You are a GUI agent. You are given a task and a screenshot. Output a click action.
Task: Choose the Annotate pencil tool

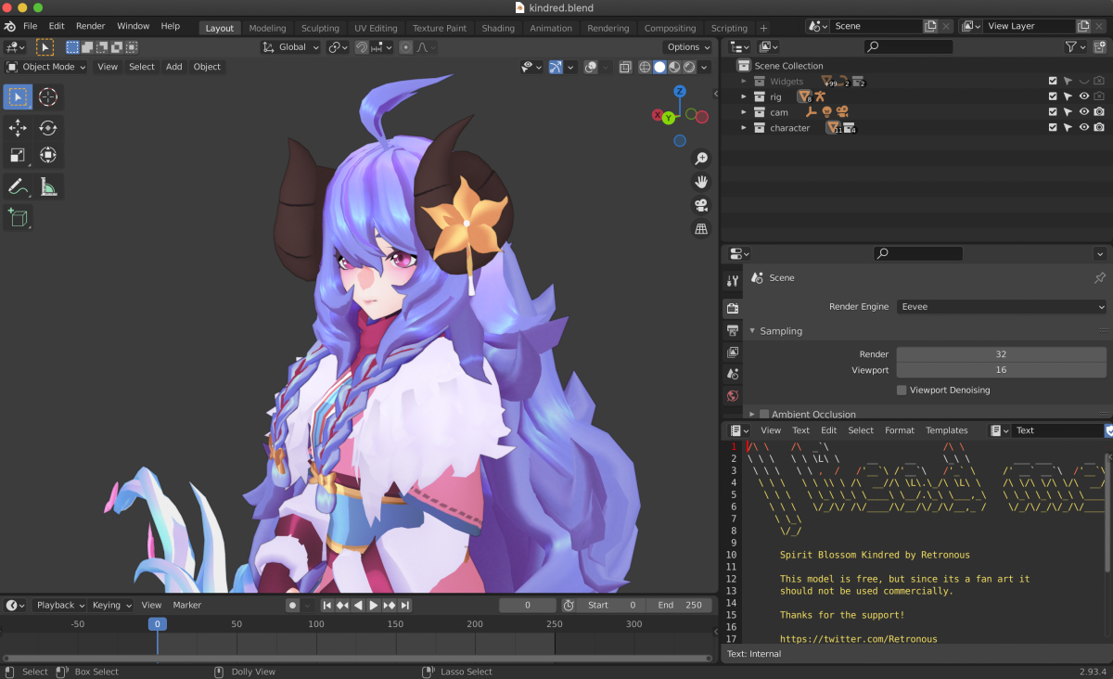18,187
